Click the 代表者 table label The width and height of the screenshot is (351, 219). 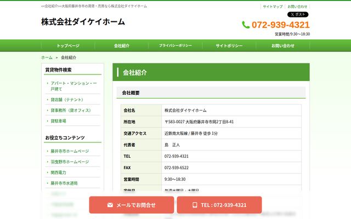pos(129,145)
